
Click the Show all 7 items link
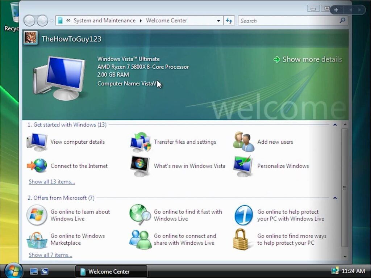point(50,255)
